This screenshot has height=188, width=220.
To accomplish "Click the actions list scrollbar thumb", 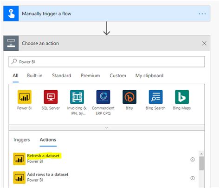I will [x=201, y=163].
